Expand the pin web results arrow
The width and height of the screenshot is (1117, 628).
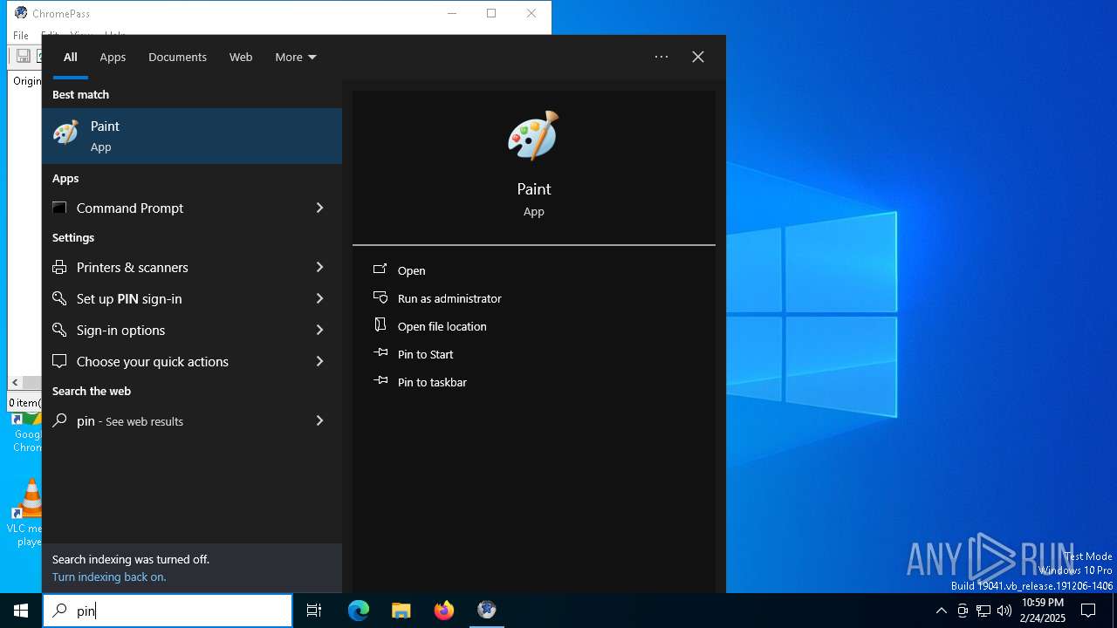tap(319, 420)
